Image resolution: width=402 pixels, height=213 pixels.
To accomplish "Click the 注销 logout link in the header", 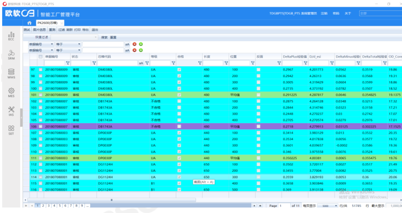I will (x=324, y=13).
